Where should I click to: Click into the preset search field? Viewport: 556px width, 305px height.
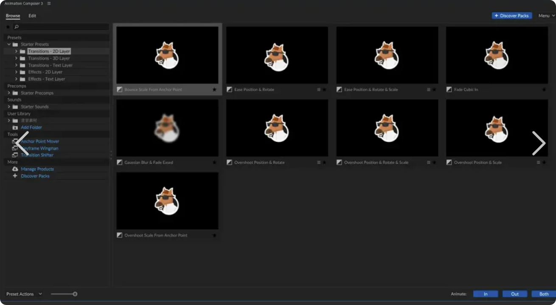tap(61, 27)
